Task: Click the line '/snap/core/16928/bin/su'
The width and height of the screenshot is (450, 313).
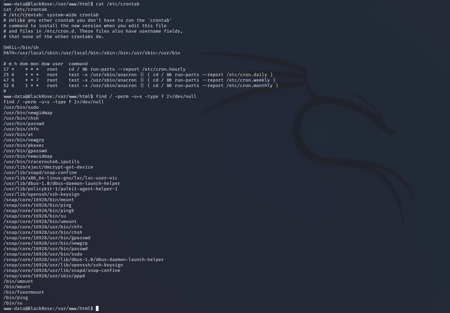Action: [35, 216]
